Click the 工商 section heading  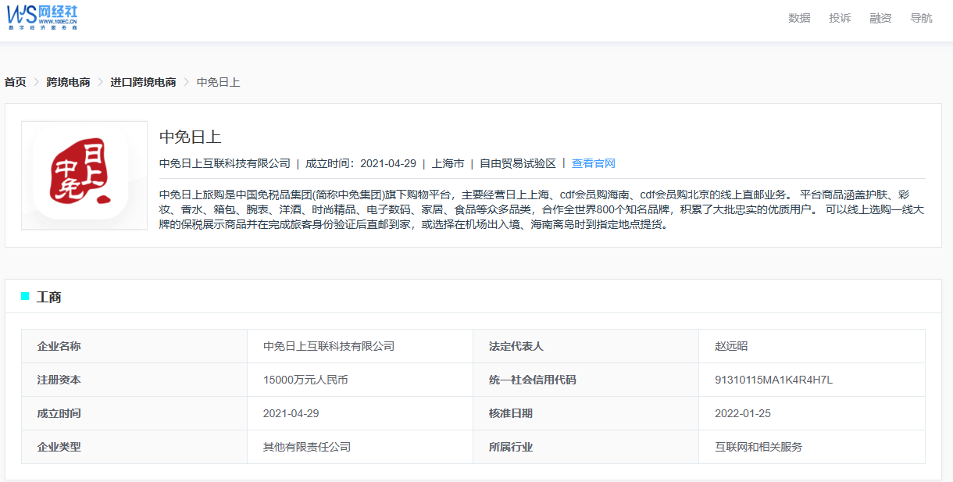coord(48,297)
